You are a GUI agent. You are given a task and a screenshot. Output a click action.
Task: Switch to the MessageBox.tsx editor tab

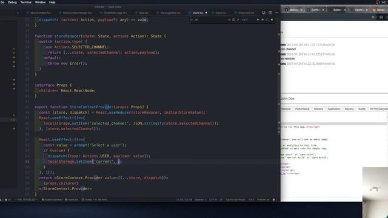169,13
